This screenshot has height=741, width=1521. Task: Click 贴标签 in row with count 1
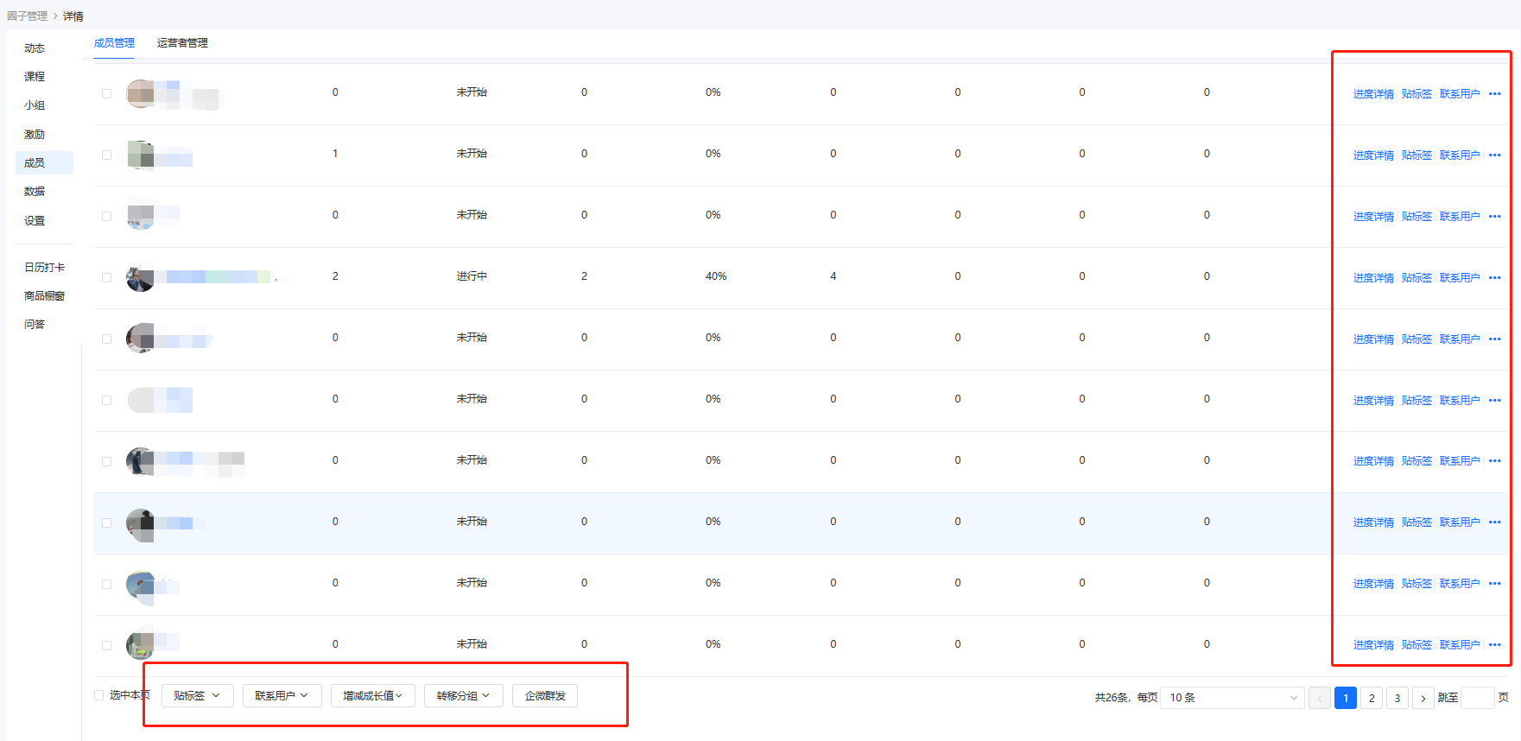tap(1416, 155)
